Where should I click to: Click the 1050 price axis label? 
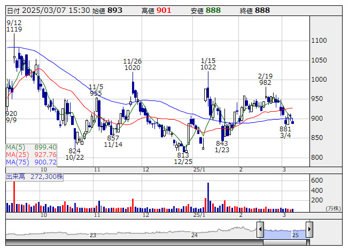(x=319, y=60)
